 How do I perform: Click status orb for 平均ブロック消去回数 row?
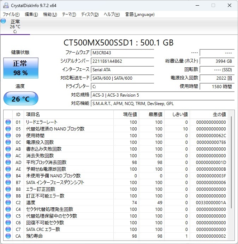coord(8,163)
